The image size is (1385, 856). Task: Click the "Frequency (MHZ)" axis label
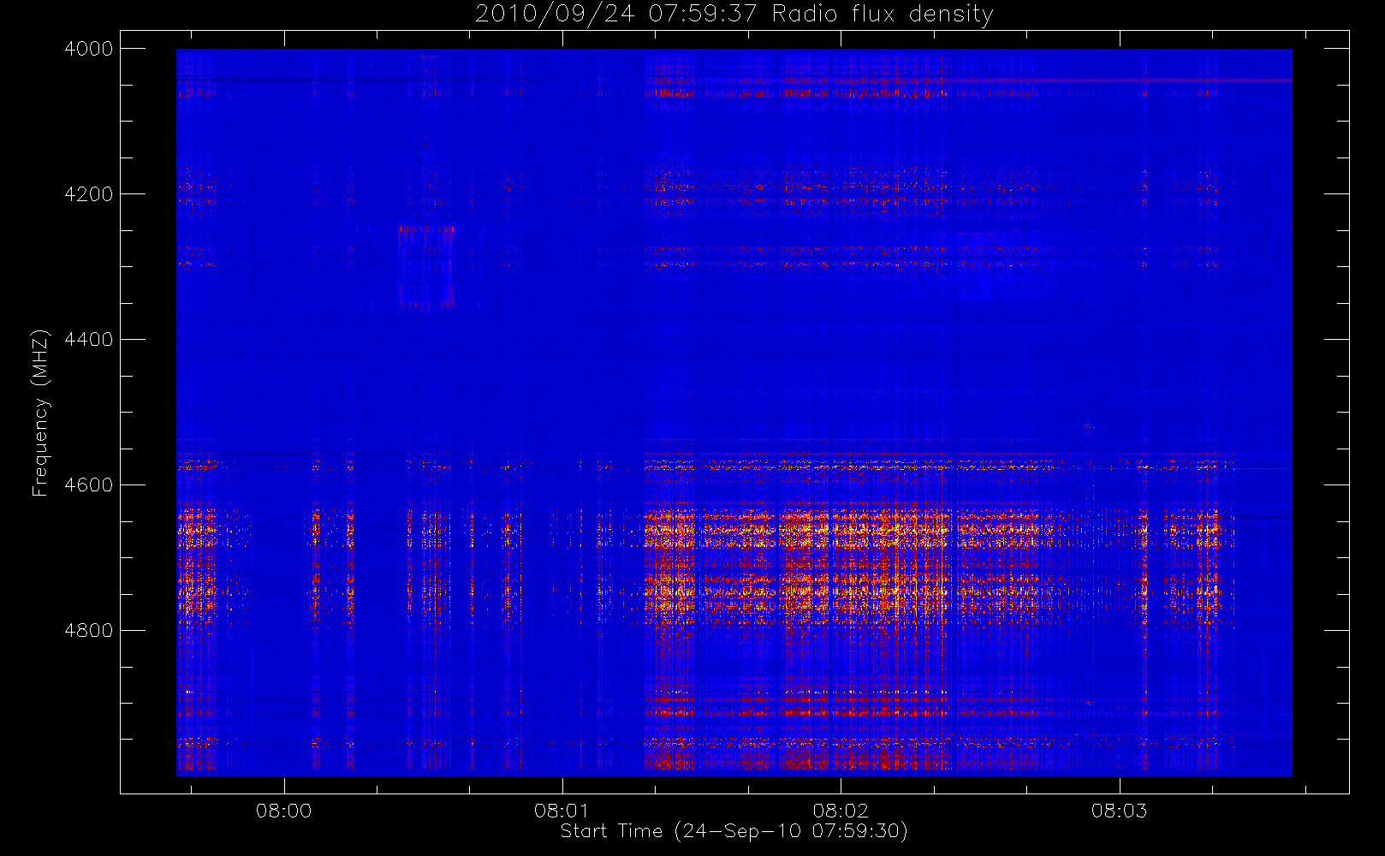40,413
